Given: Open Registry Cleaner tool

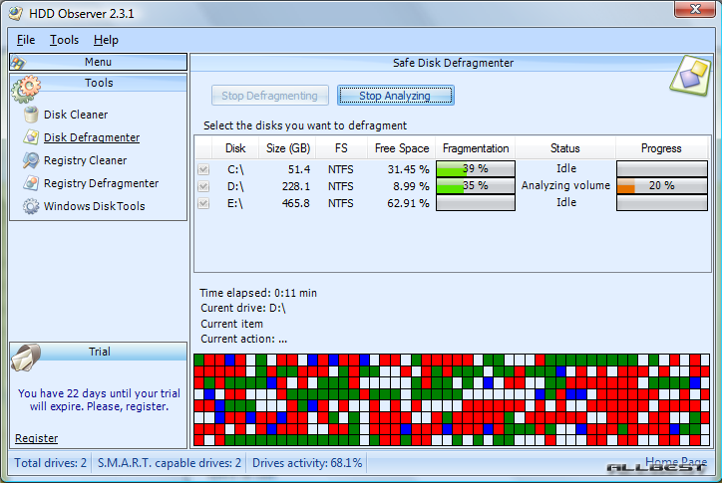Looking at the screenshot, I should click(x=85, y=160).
